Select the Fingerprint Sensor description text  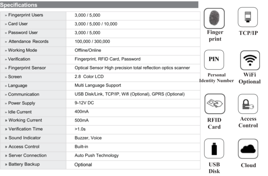(132, 68)
